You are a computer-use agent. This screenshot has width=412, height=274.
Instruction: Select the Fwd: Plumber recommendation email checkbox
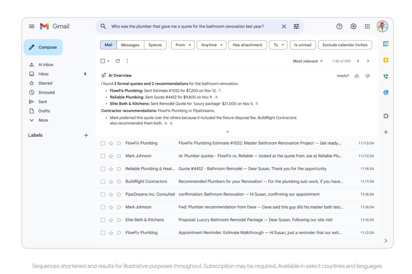click(x=103, y=207)
